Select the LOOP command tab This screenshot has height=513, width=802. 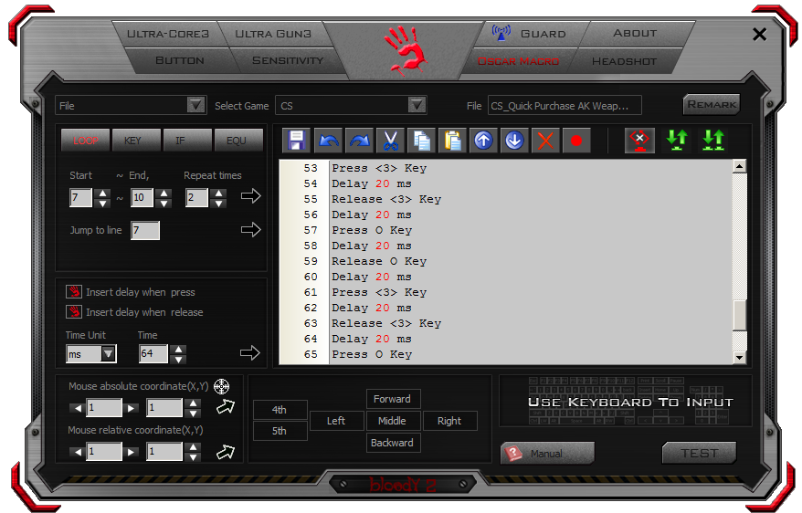(x=86, y=140)
